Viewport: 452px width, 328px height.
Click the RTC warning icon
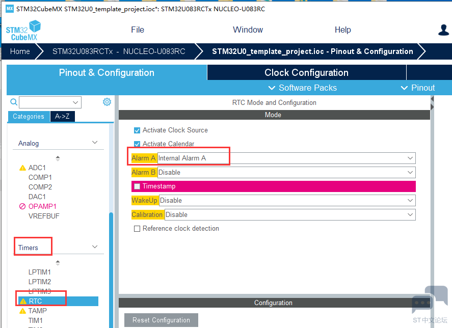[23, 301]
